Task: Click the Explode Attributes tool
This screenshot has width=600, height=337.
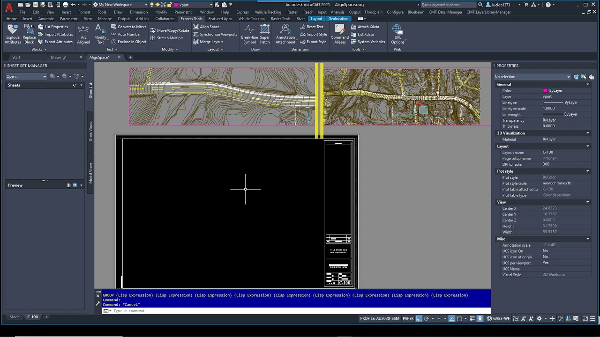Action: coord(13,34)
